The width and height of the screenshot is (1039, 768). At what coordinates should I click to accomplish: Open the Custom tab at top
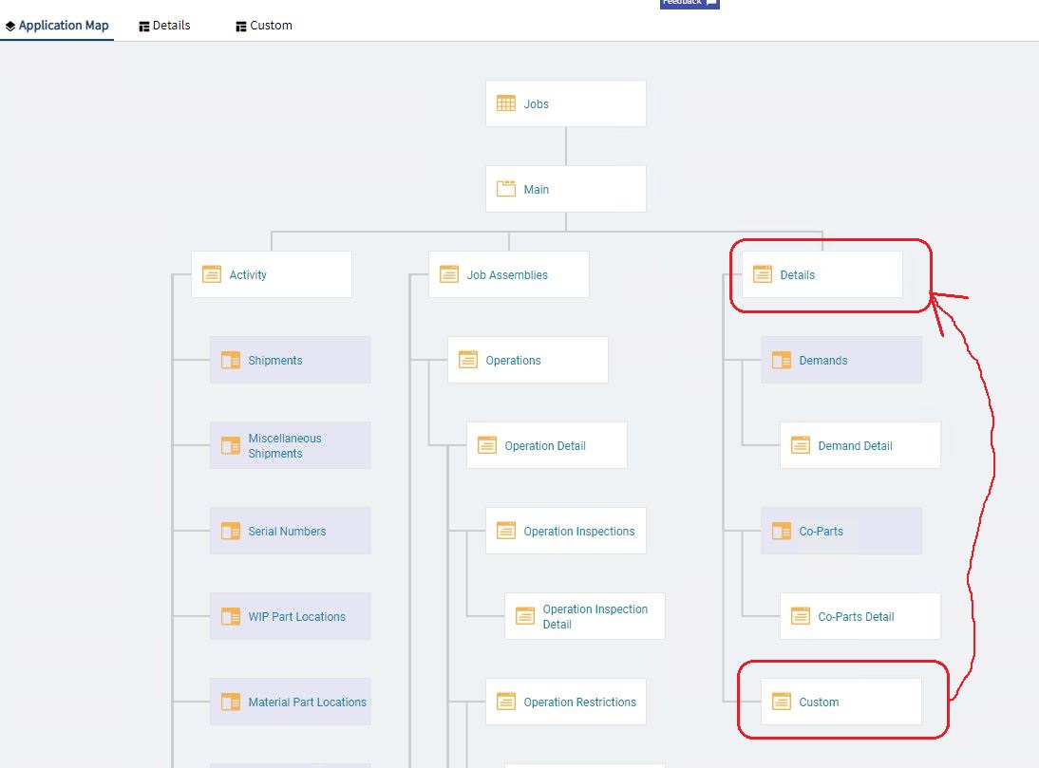pos(264,26)
